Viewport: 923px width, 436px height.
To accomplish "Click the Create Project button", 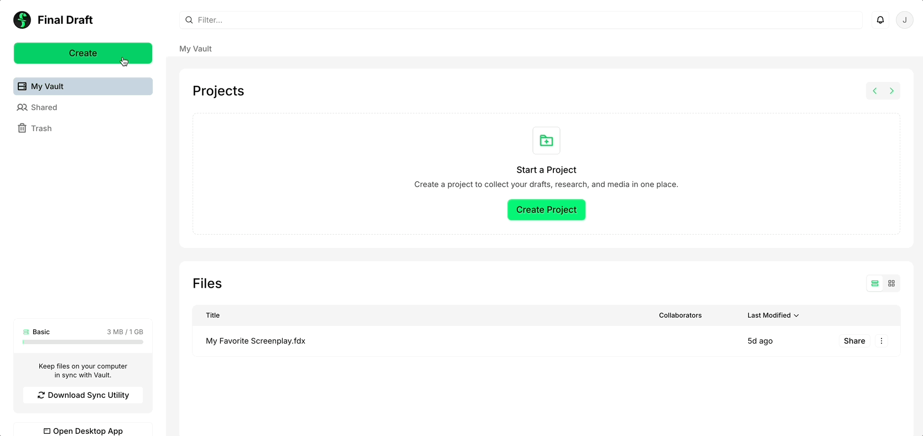I will pos(546,210).
